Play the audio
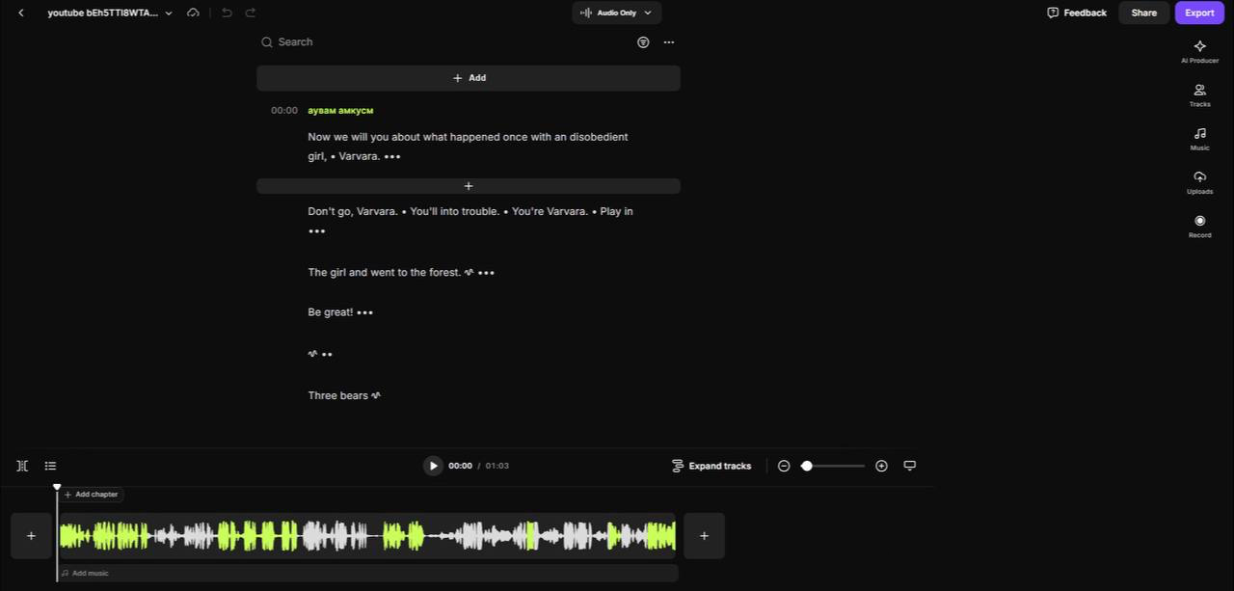This screenshot has height=591, width=1234. pos(433,466)
